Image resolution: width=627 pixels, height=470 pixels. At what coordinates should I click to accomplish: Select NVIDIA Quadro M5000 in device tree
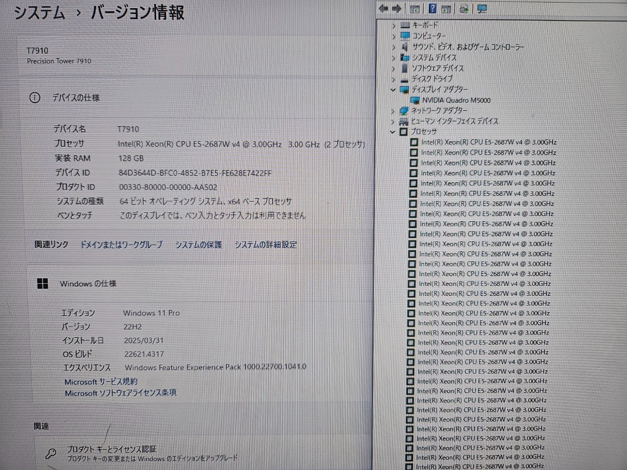456,100
